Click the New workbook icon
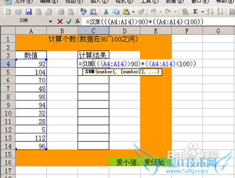This screenshot has width=235, height=178. click(x=8, y=12)
